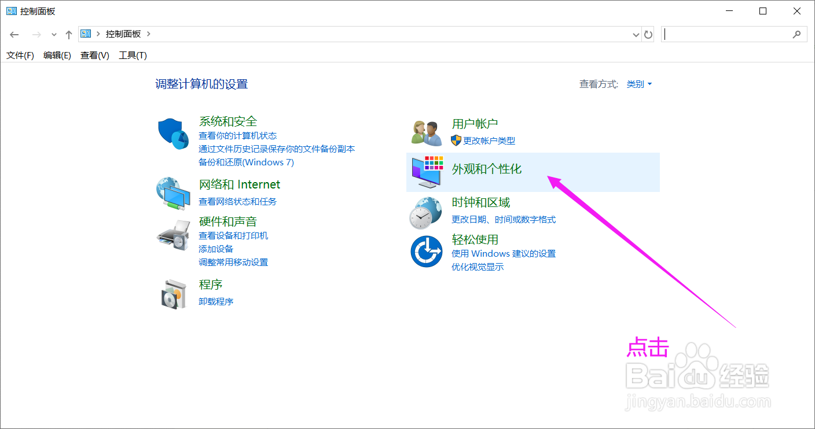Click the 卸载程序 link

coord(216,301)
